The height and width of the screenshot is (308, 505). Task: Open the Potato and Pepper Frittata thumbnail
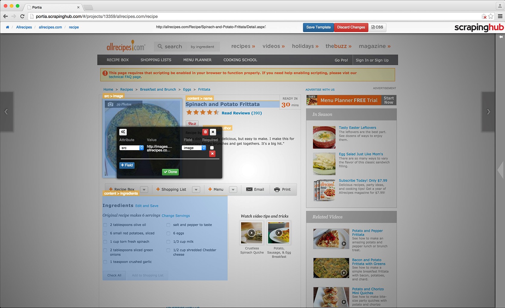[x=331, y=239]
